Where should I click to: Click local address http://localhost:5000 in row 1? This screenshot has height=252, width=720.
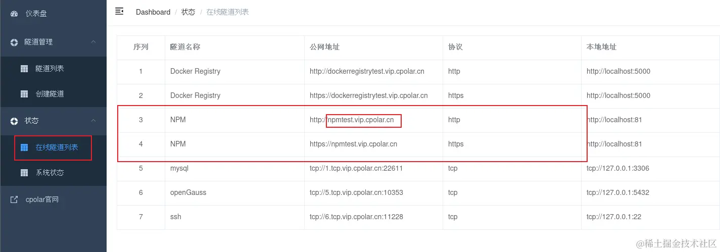click(x=618, y=71)
